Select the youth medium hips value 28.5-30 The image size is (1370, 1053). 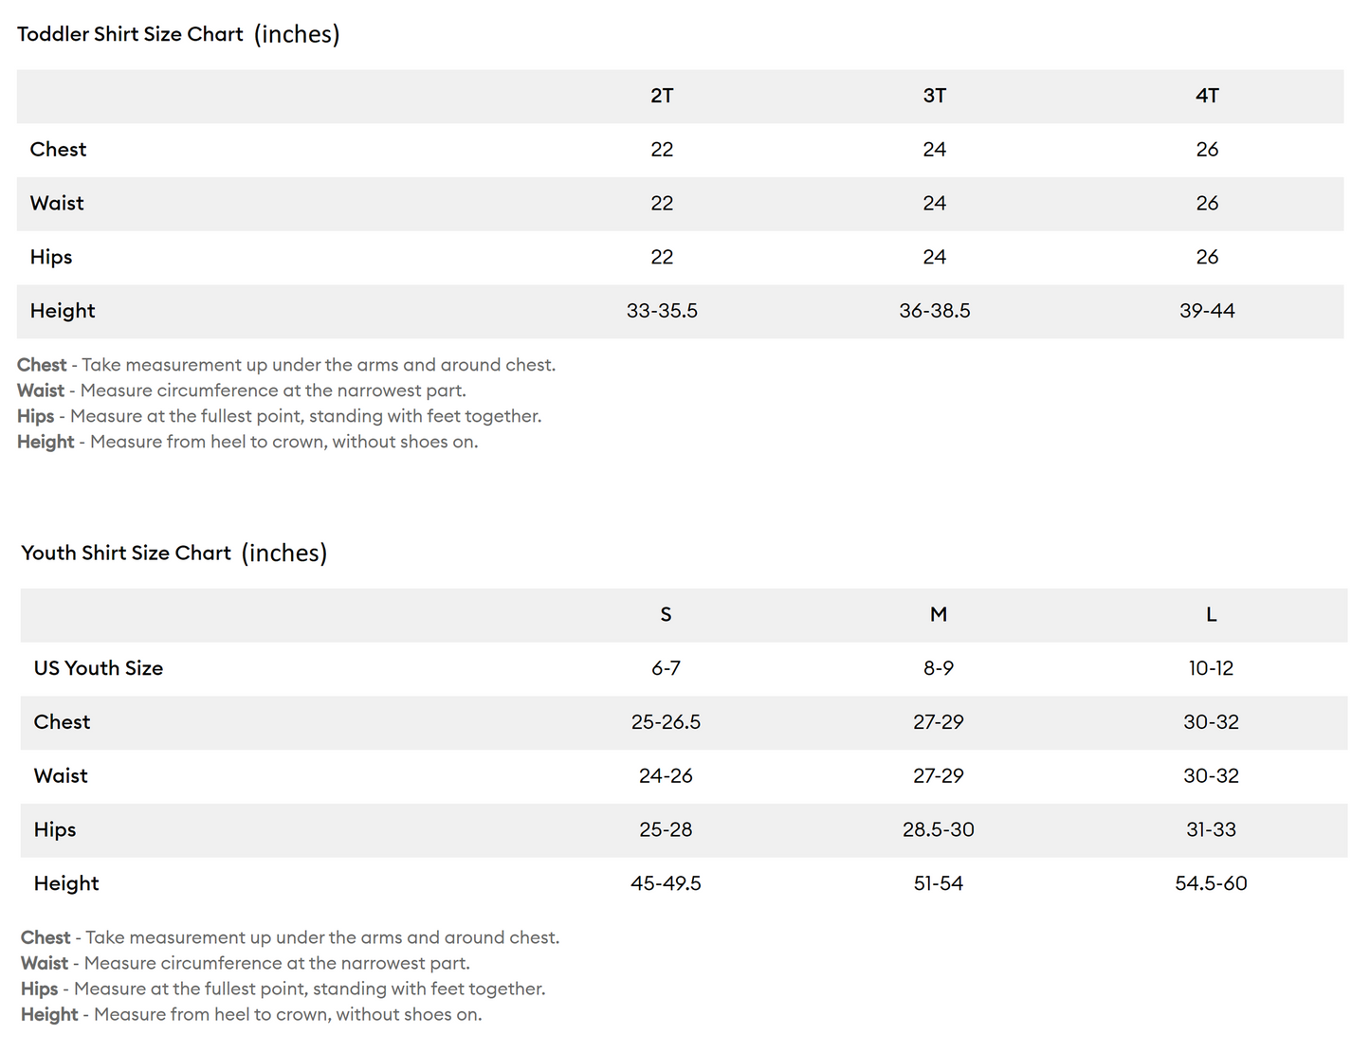(938, 829)
